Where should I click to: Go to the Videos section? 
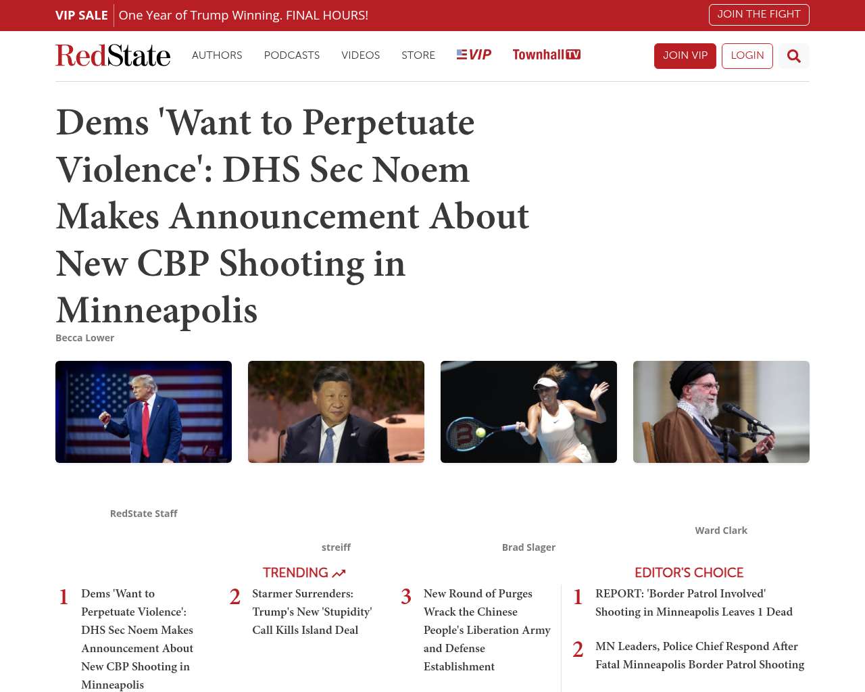(360, 55)
